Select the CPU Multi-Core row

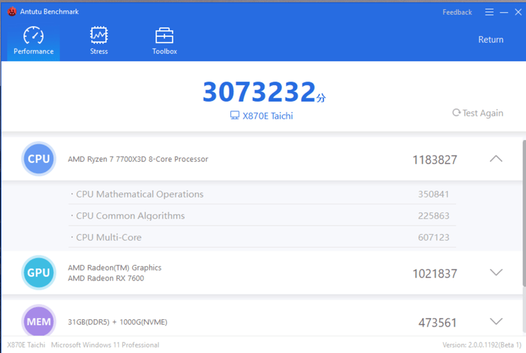(262, 237)
